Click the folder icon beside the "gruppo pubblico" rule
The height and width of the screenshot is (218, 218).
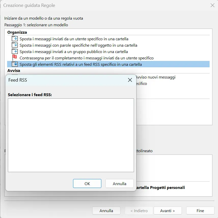15,51
